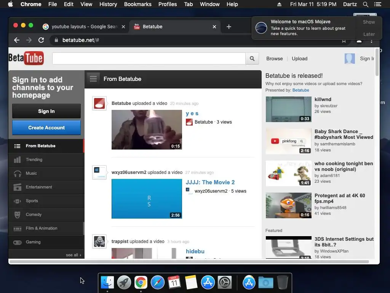Open the Upload link
Image resolution: width=390 pixels, height=293 pixels.
click(299, 58)
